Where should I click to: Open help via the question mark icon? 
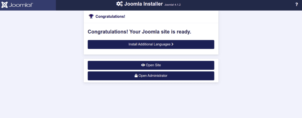click(296, 4)
